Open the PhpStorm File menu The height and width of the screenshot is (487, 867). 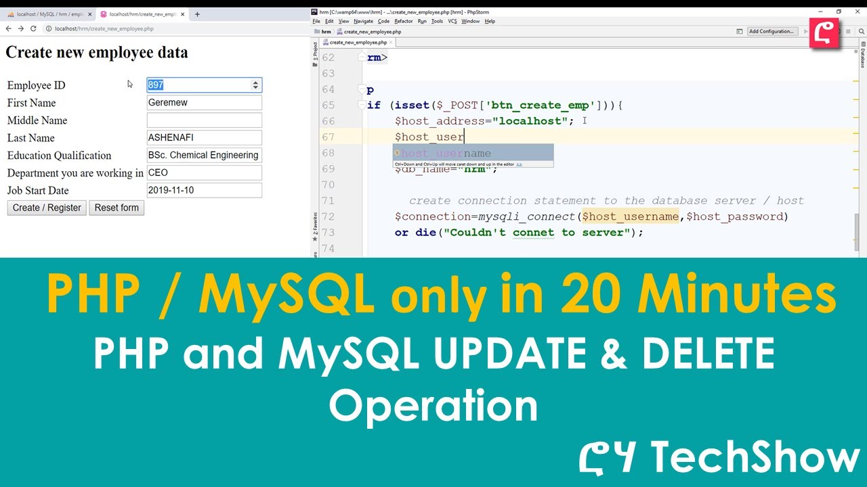tap(316, 21)
